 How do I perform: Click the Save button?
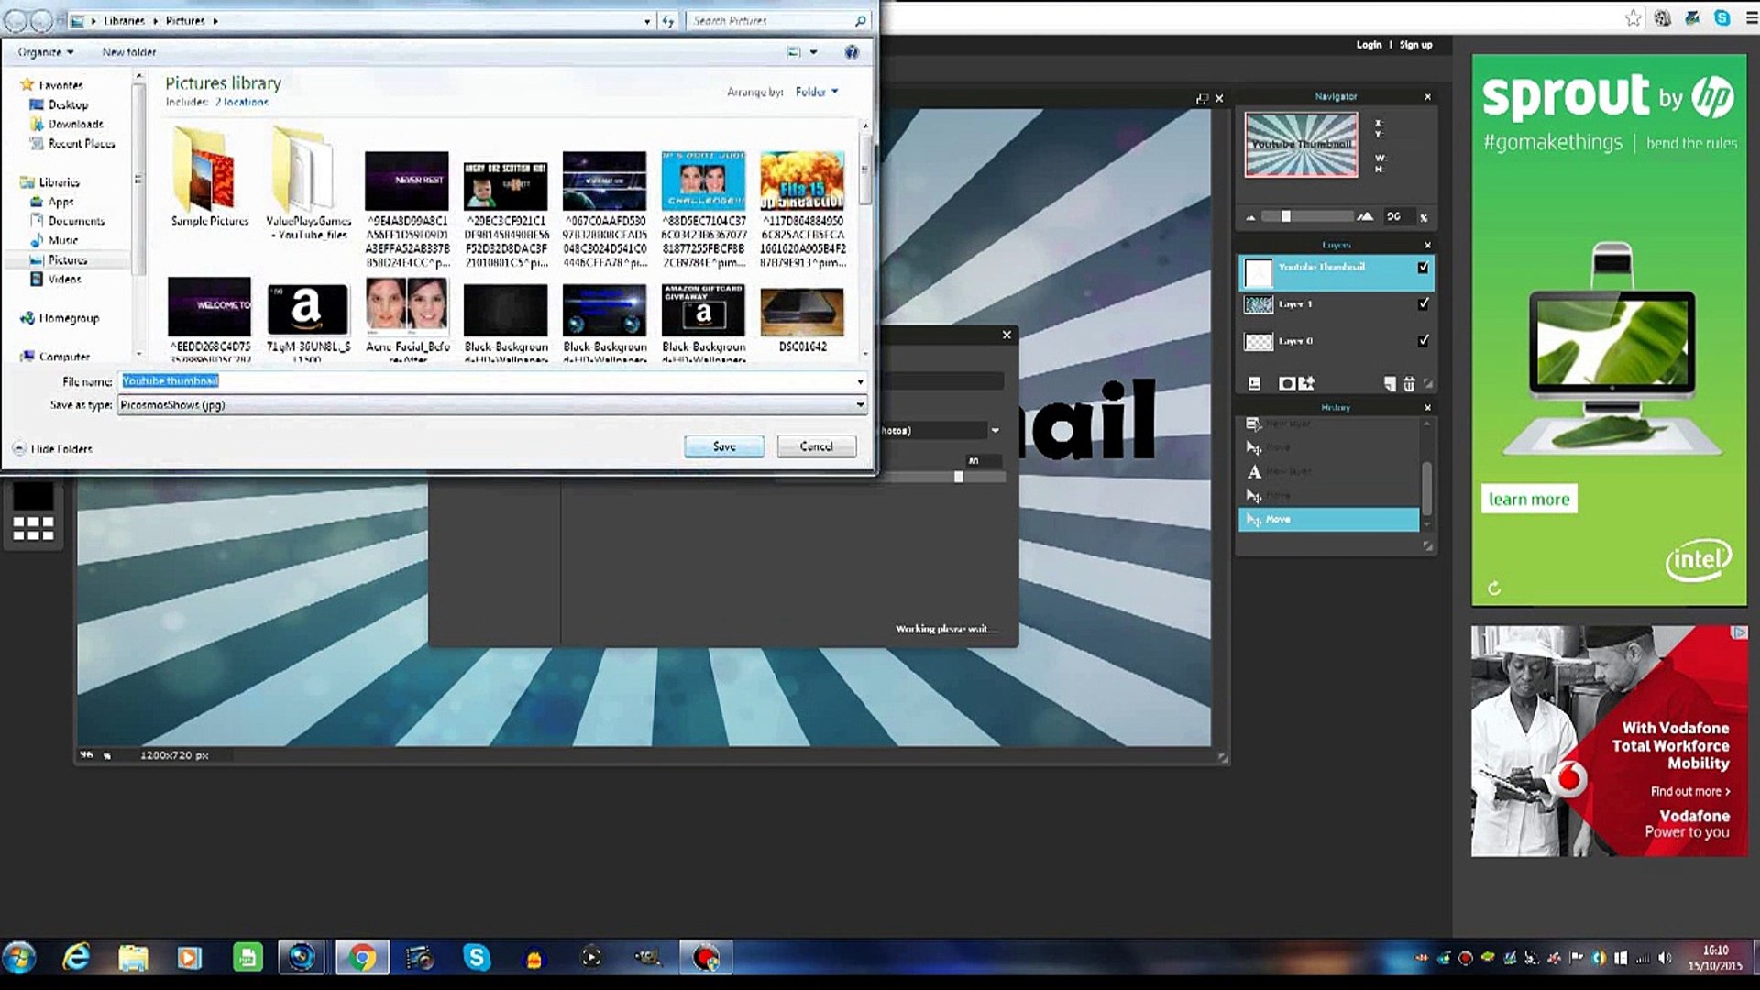click(x=723, y=446)
